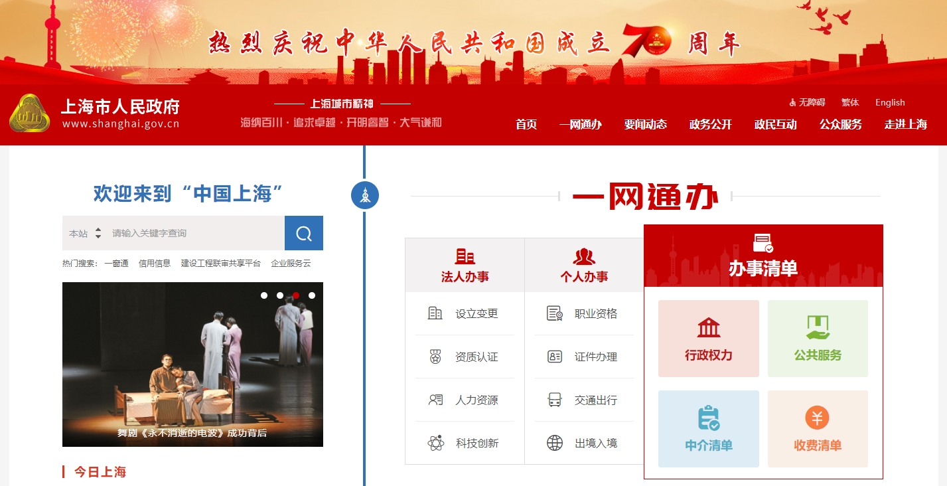Open the 政务公开 navigation menu
This screenshot has height=486, width=947.
(x=709, y=124)
